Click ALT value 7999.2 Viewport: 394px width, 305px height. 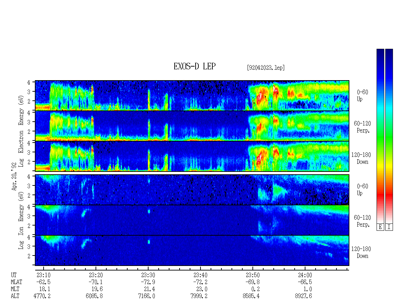(x=199, y=296)
